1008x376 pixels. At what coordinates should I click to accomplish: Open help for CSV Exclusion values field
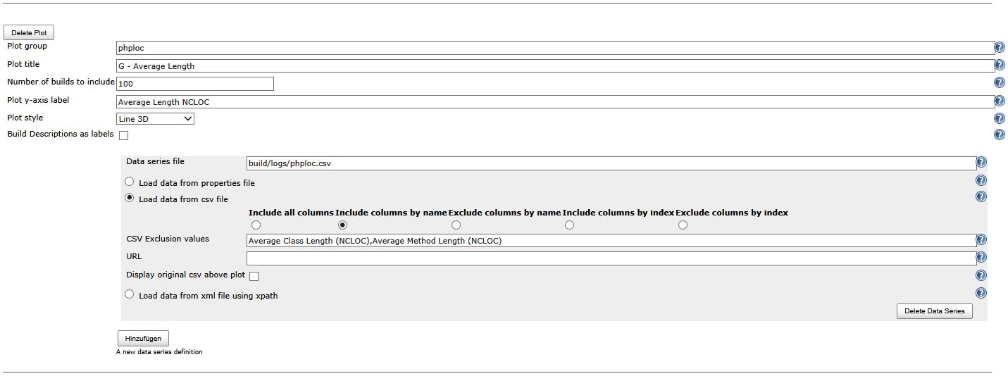981,240
